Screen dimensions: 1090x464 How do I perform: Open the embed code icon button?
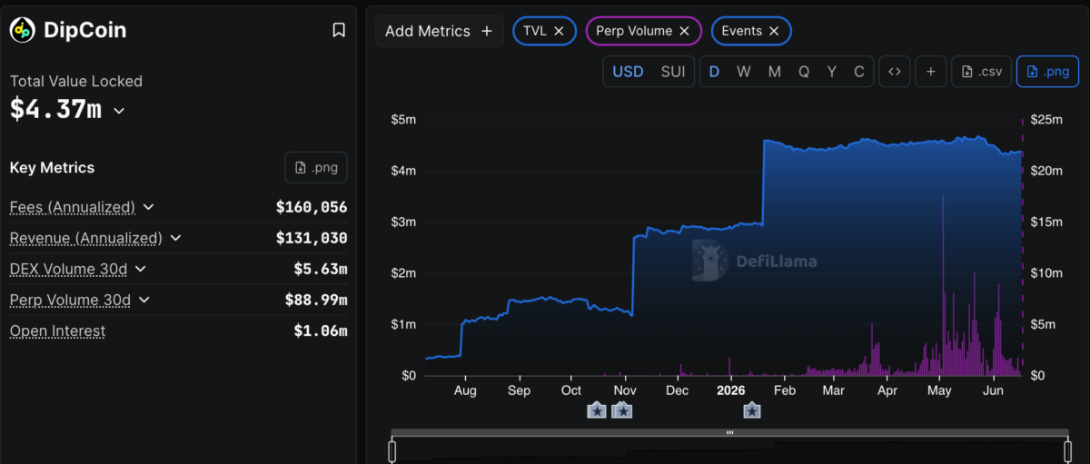click(894, 72)
